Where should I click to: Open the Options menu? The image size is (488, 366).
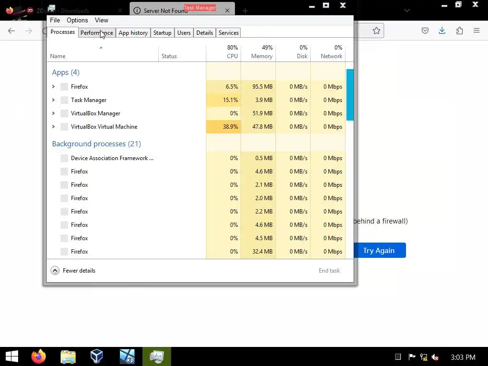pos(77,20)
